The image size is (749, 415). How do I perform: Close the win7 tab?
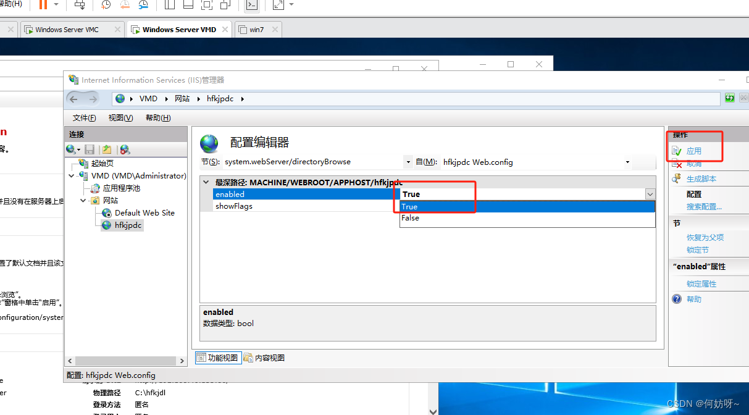(274, 30)
